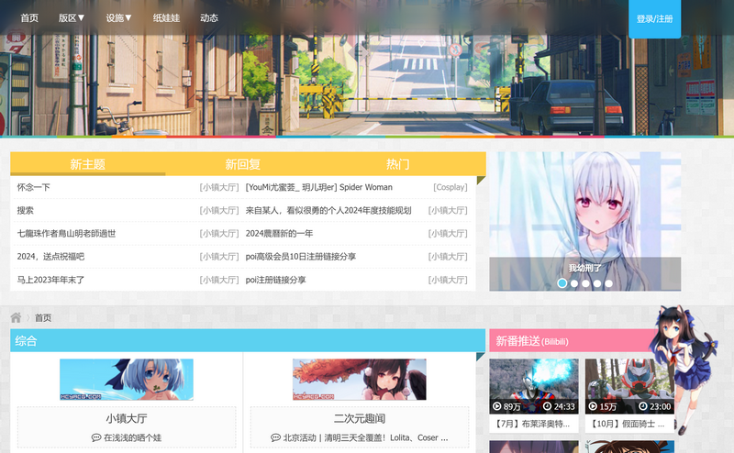Open the 小镇大厅 forum banner image
The height and width of the screenshot is (453, 734).
point(127,380)
